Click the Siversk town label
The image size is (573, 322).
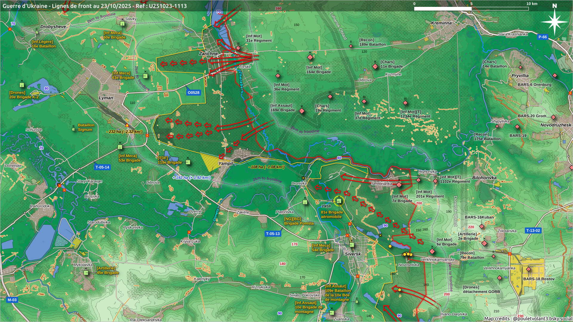click(x=353, y=254)
